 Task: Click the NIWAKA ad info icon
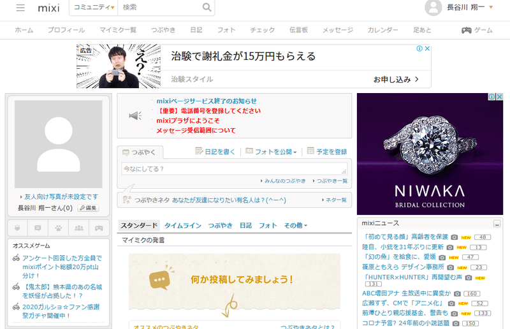(x=492, y=97)
